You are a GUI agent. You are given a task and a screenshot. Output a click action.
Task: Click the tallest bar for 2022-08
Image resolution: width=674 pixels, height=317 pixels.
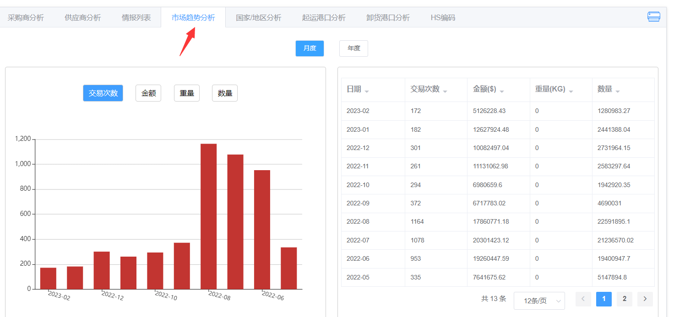pos(208,216)
